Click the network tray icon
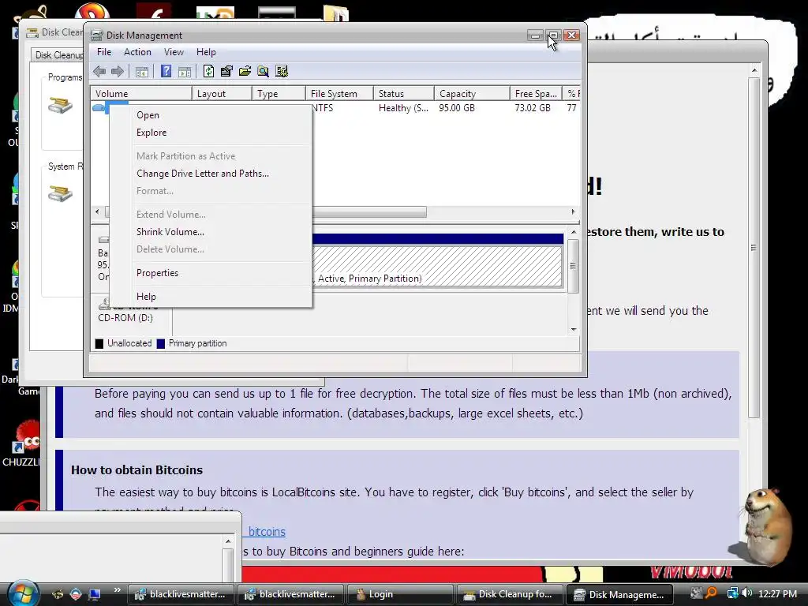Viewport: 808px width, 606px height. pyautogui.click(x=731, y=593)
